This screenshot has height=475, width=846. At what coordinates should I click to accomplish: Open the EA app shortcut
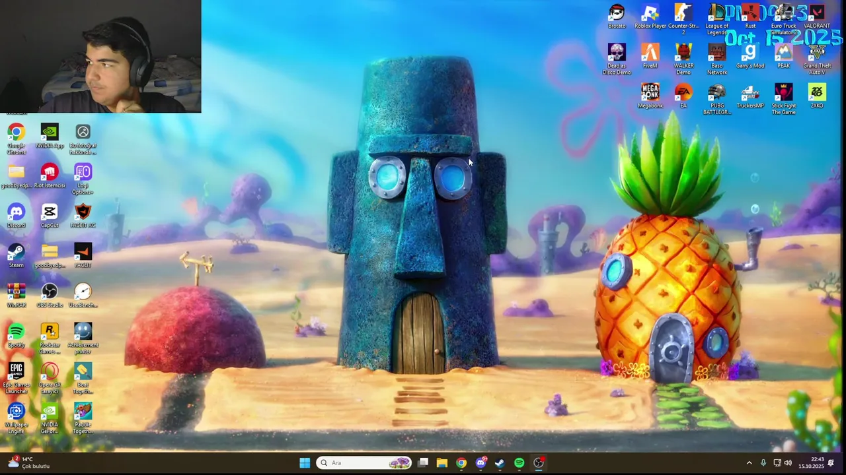(x=683, y=96)
